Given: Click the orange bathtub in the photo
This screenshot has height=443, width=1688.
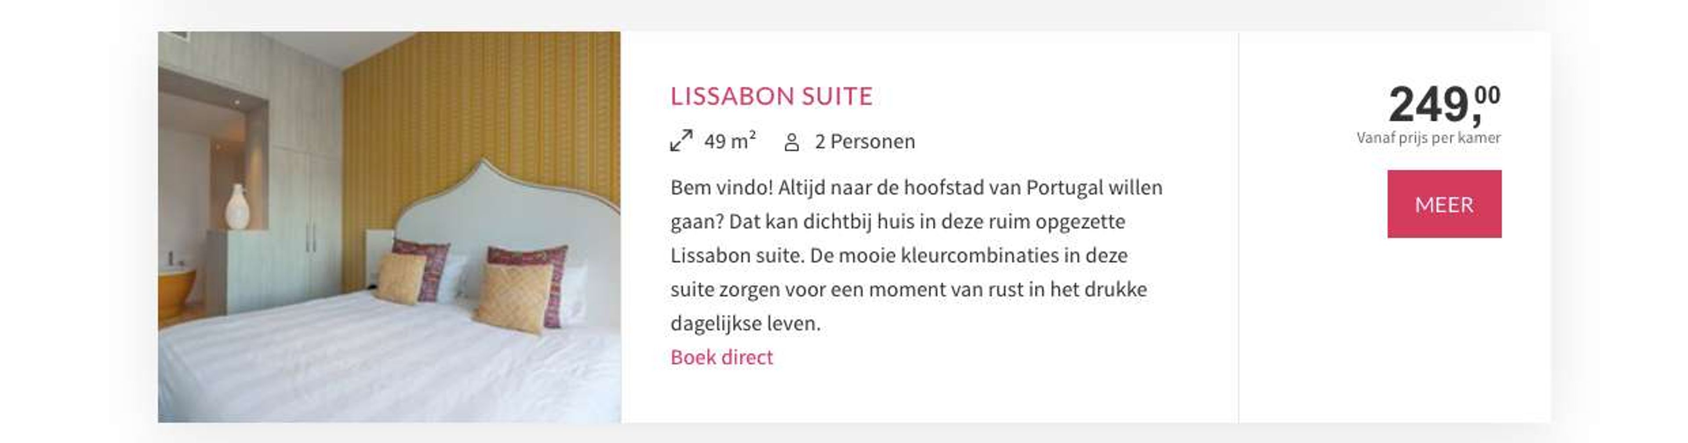Looking at the screenshot, I should point(176,293).
